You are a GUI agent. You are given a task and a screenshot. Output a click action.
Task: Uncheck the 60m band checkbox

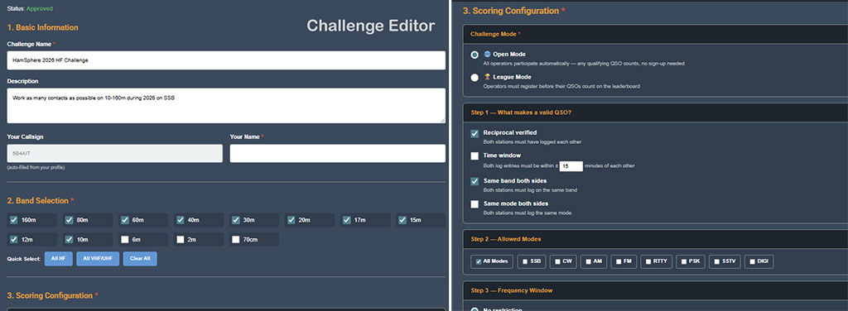coord(125,220)
